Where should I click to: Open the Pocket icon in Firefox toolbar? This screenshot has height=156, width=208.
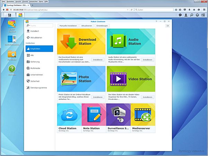point(185,10)
